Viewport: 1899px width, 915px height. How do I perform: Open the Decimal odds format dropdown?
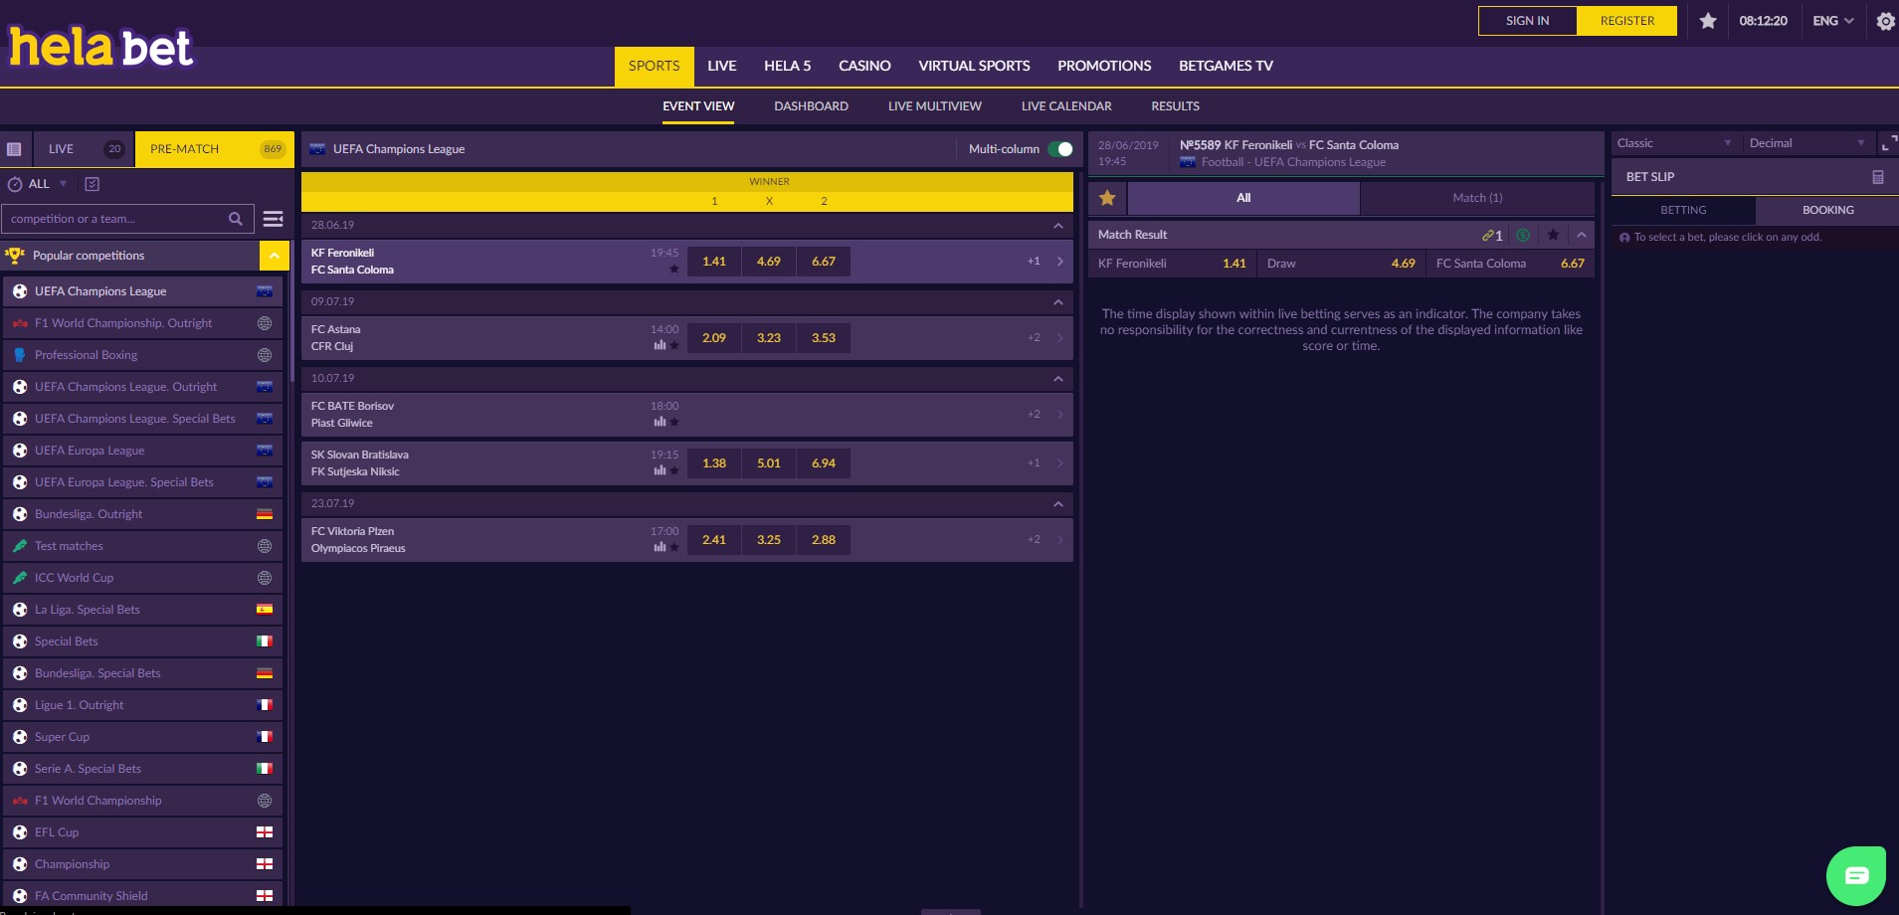[1806, 143]
